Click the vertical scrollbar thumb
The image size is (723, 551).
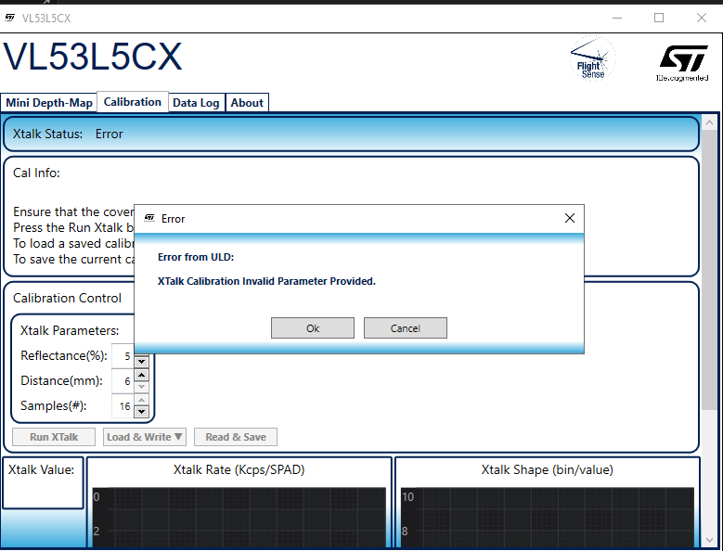(710, 270)
